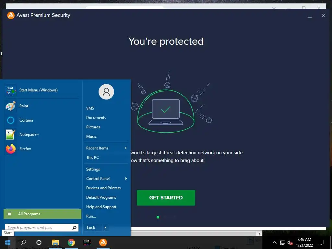Expand Recent Items submenu arrow
Viewport: 332px width, 249px height.
[x=126, y=148]
